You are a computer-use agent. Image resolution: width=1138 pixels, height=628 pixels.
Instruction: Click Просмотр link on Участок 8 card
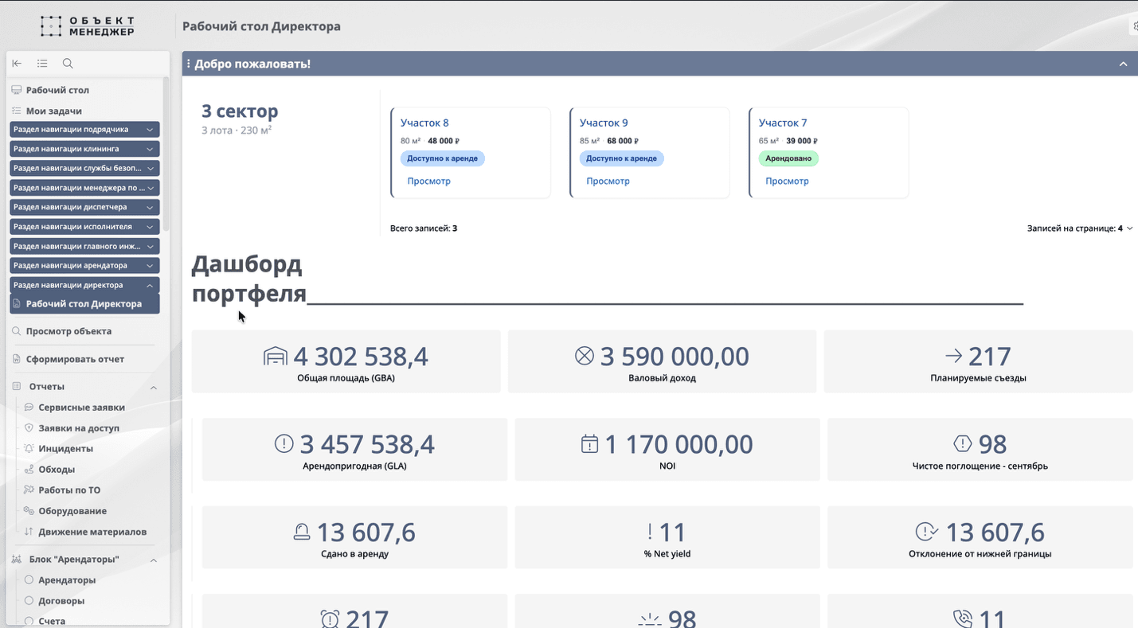428,181
